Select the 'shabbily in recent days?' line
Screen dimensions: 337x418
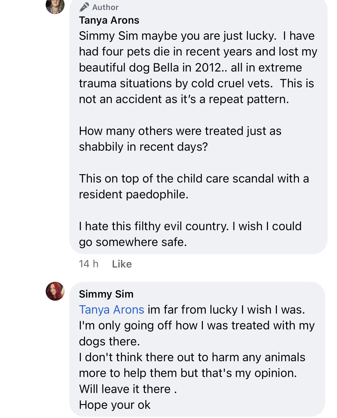click(x=143, y=147)
